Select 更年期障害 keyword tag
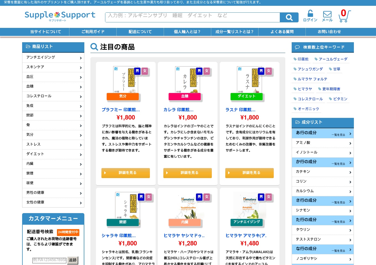This screenshot has width=376, height=265. [329, 89]
